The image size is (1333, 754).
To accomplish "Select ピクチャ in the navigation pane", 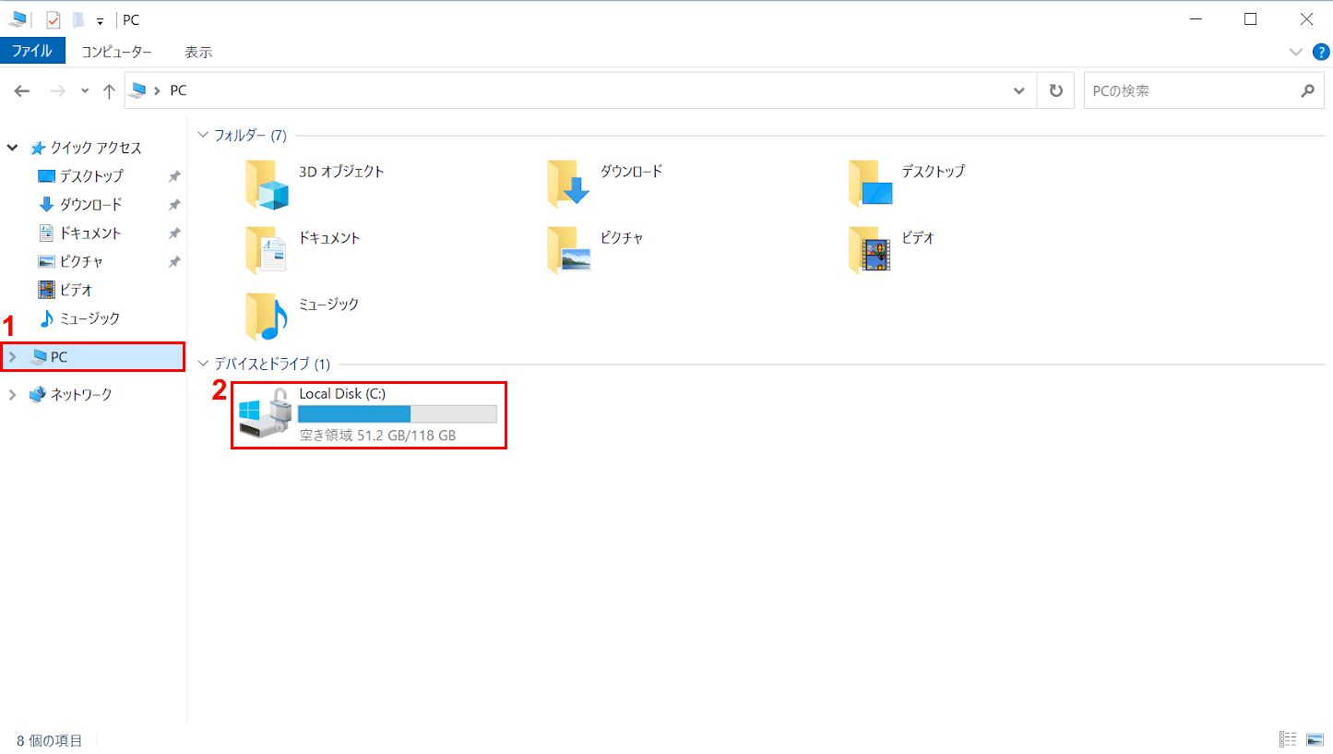I will point(81,262).
